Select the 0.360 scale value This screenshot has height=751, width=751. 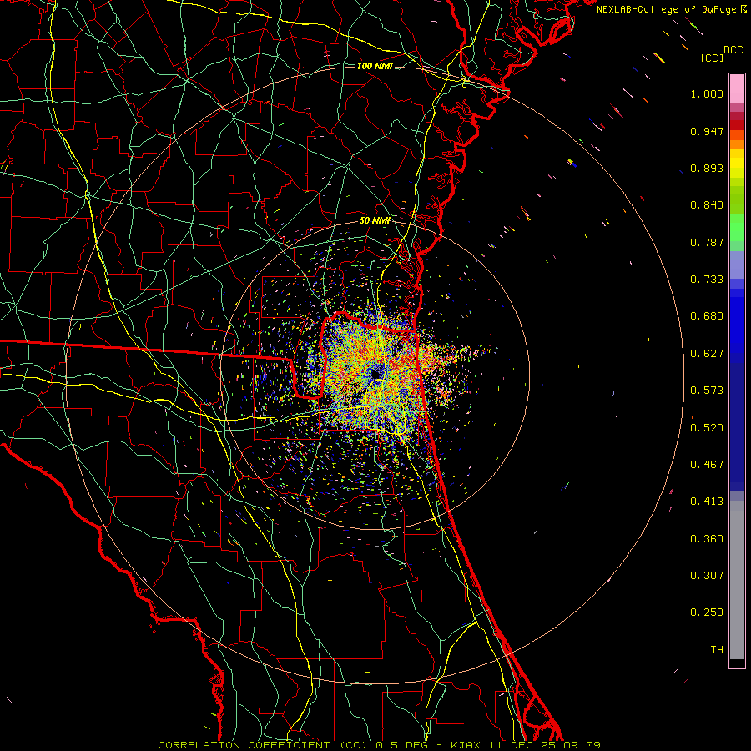click(707, 539)
